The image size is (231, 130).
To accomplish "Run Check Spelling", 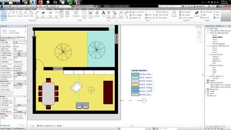I will point(109,15).
